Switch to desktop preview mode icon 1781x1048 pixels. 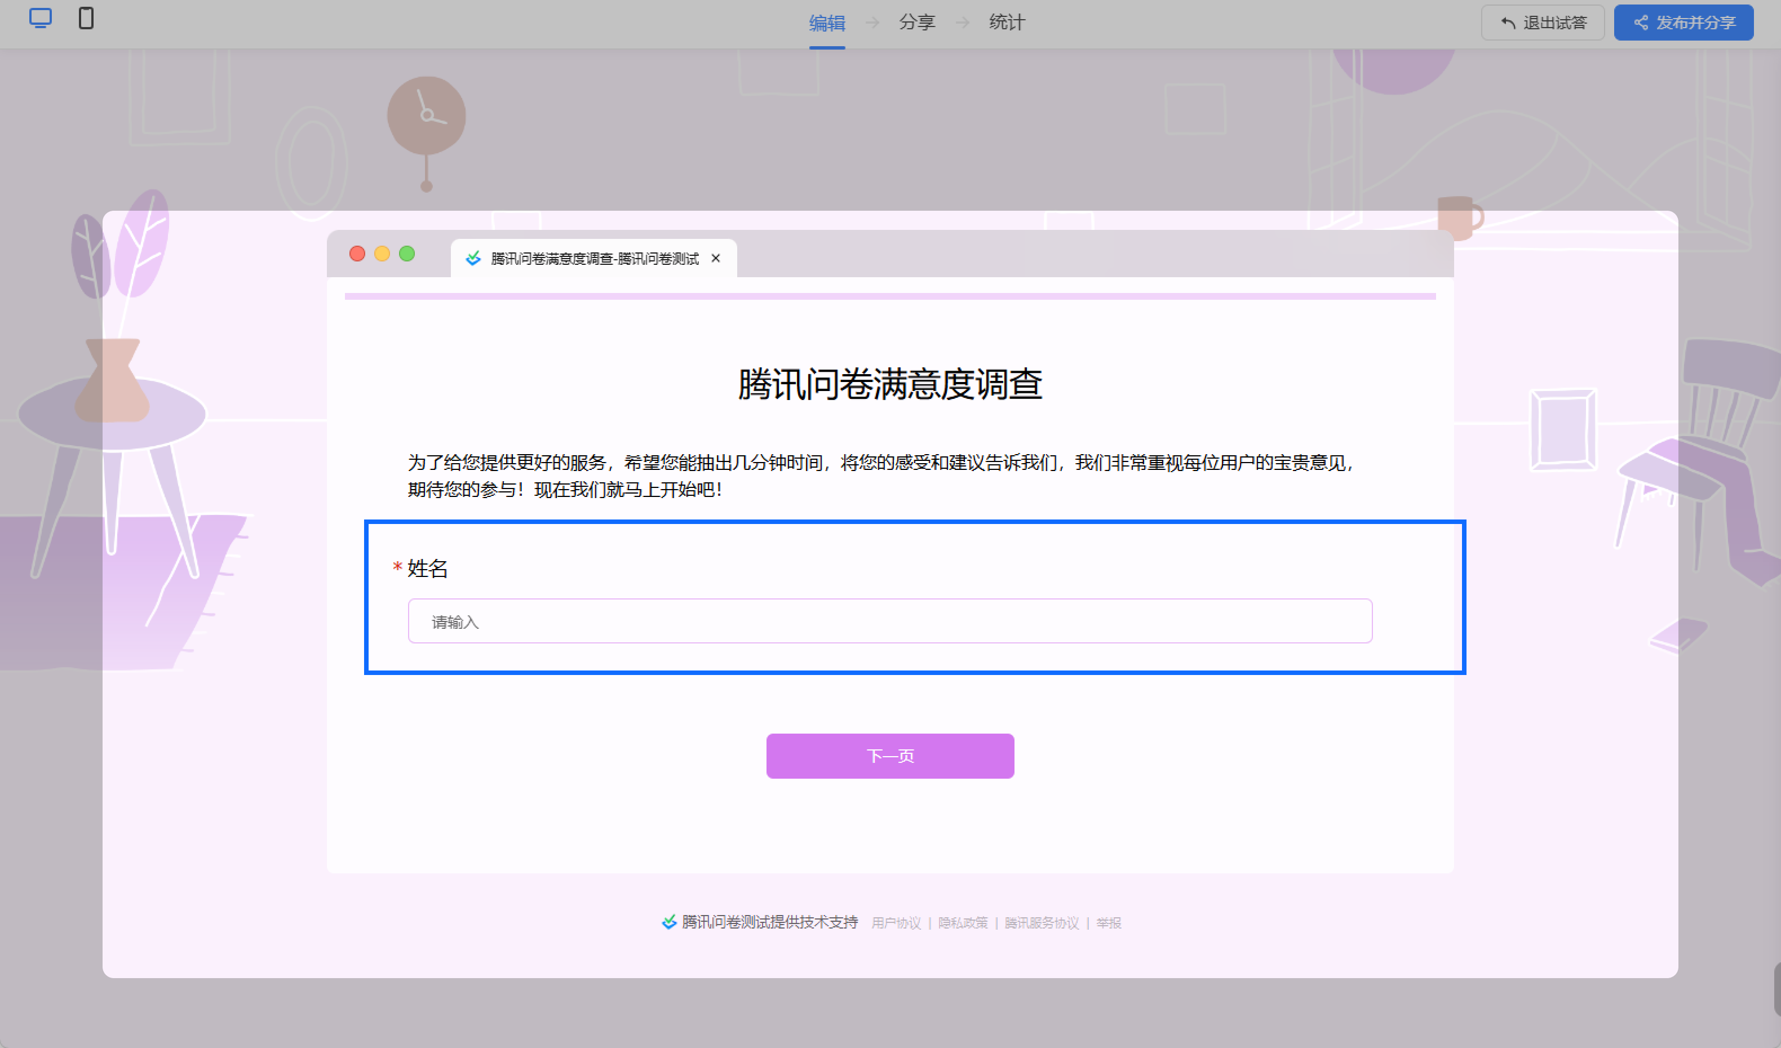[x=40, y=19]
